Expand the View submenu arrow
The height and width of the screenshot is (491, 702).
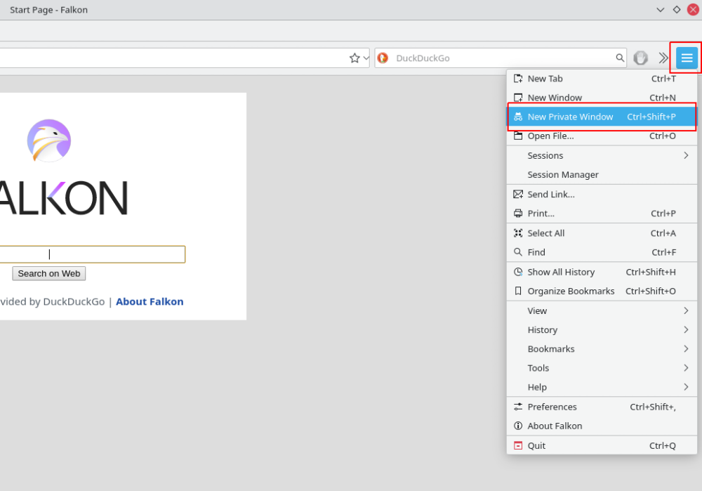pos(686,310)
